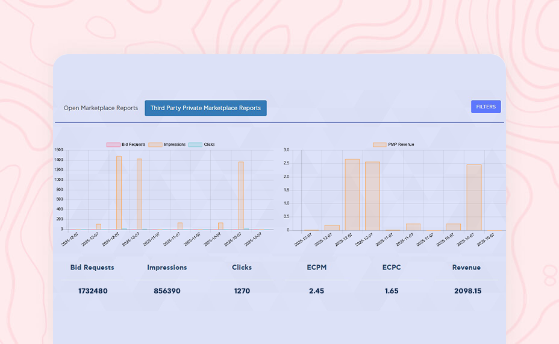Viewport: 559px width, 344px height.
Task: Click the Impressions legend label
Action: pos(175,145)
